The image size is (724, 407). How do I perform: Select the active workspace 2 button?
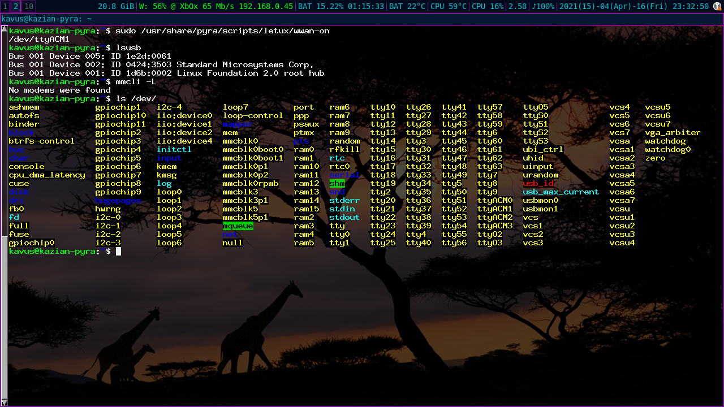[15, 6]
